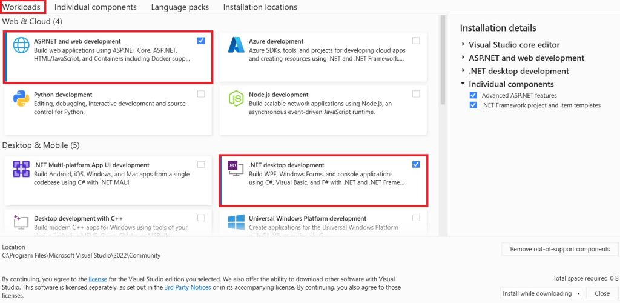
Task: Expand ASP.NET and web development details
Action: click(x=463, y=58)
